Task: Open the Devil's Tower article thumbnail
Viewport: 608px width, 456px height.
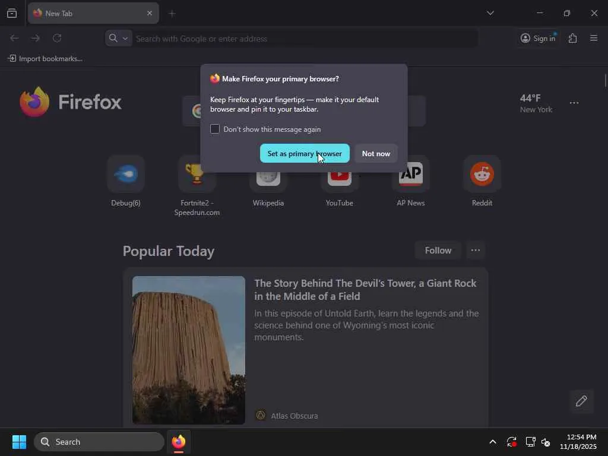Action: [188, 350]
